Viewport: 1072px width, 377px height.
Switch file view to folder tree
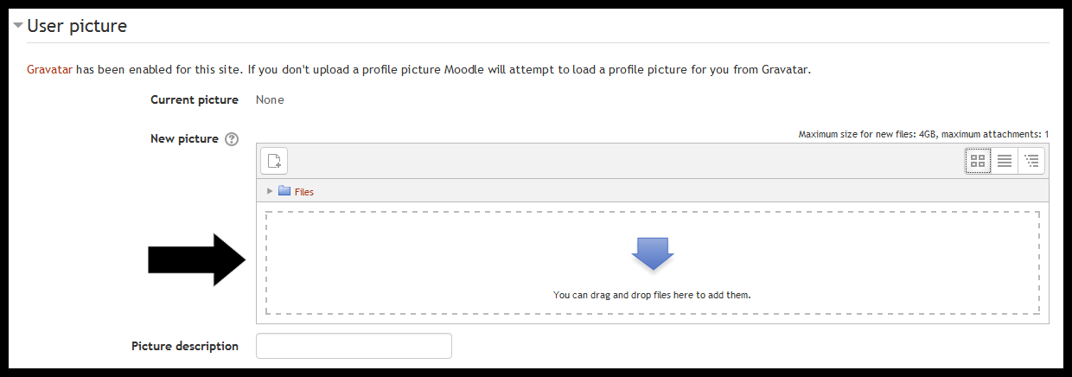click(x=1031, y=161)
